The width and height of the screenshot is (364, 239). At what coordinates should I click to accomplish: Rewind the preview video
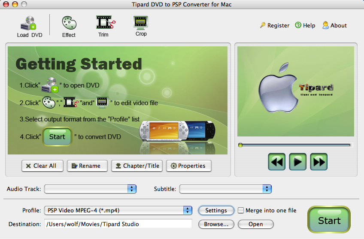coord(277,162)
